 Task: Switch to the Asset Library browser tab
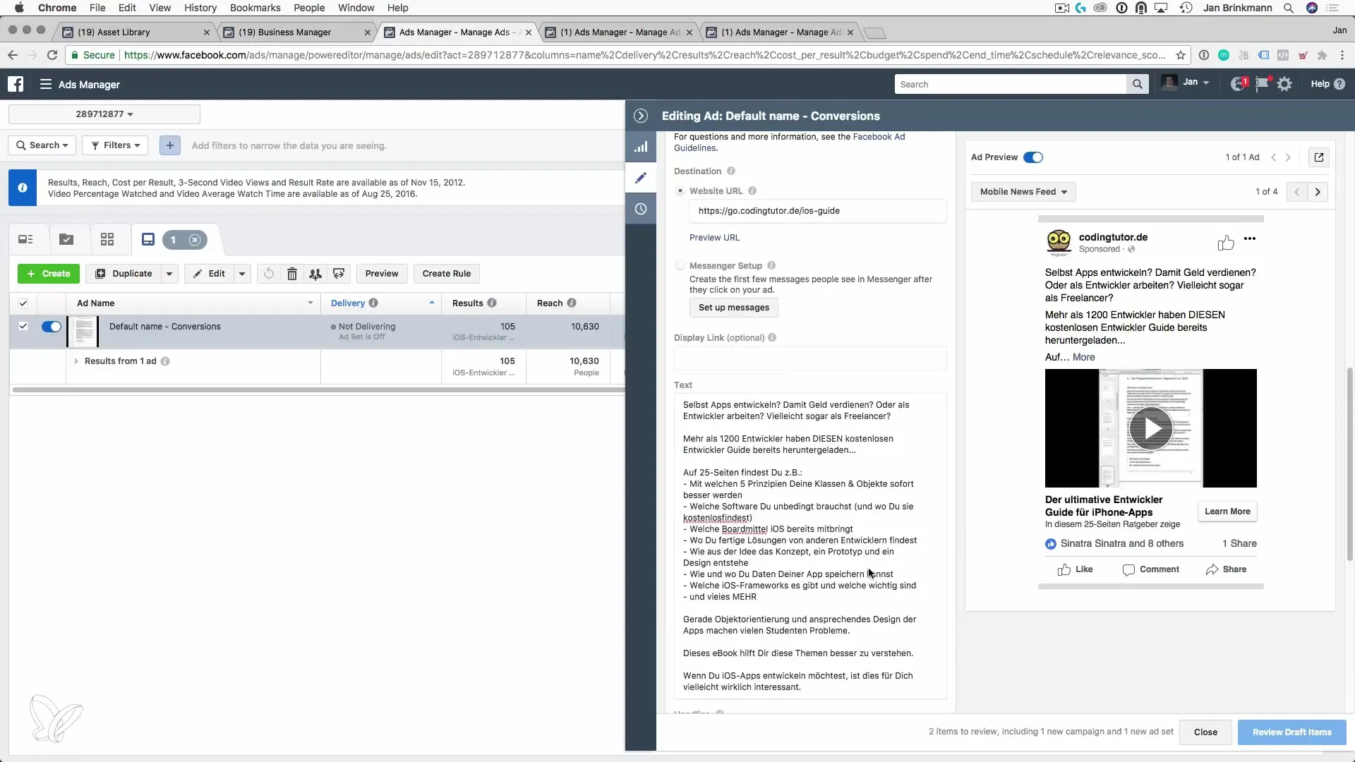135,32
